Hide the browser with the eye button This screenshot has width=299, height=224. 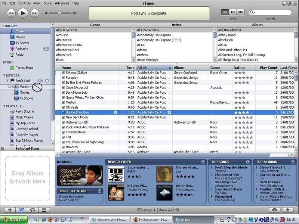274,210
